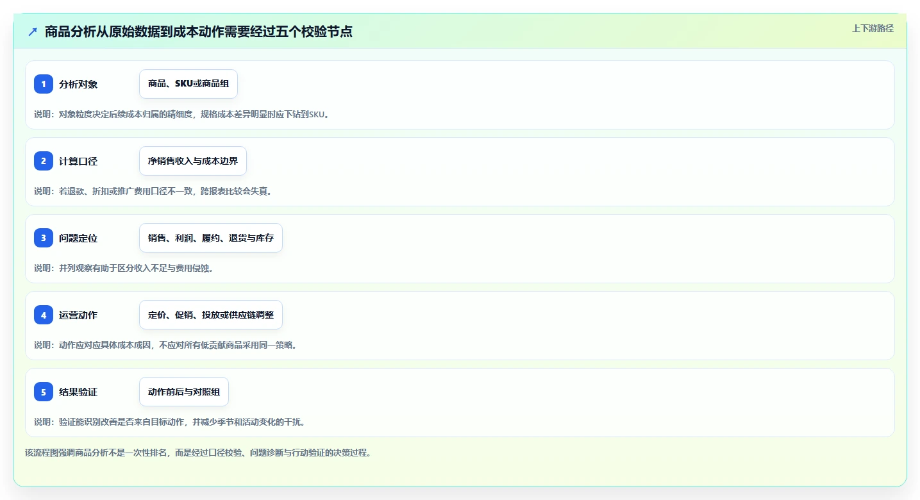
Task: Click the note about 对象粒度决定后续成本归属
Action: coord(181,114)
